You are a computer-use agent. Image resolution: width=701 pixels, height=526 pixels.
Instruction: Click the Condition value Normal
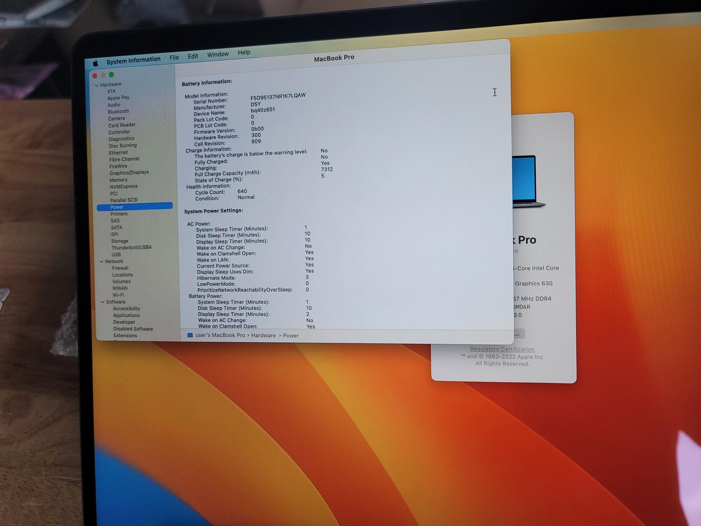coord(246,197)
